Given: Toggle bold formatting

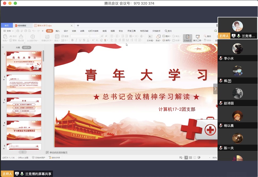Looking at the screenshot, I should (x=72, y=40).
